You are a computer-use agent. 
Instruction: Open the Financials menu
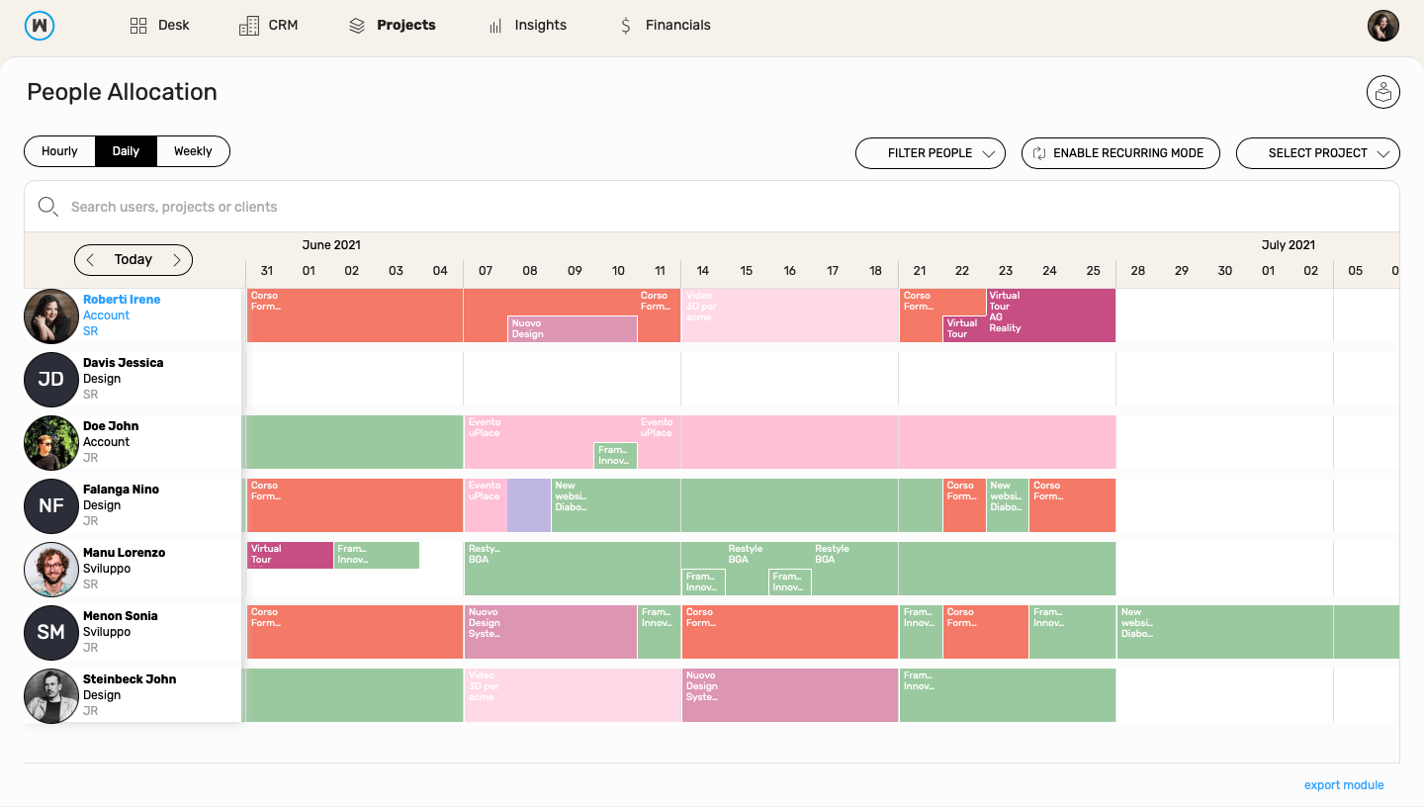click(x=665, y=26)
